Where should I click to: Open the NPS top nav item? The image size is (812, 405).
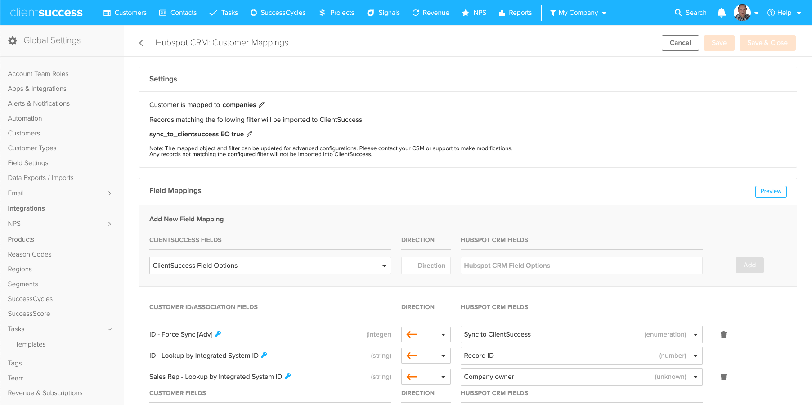(474, 13)
